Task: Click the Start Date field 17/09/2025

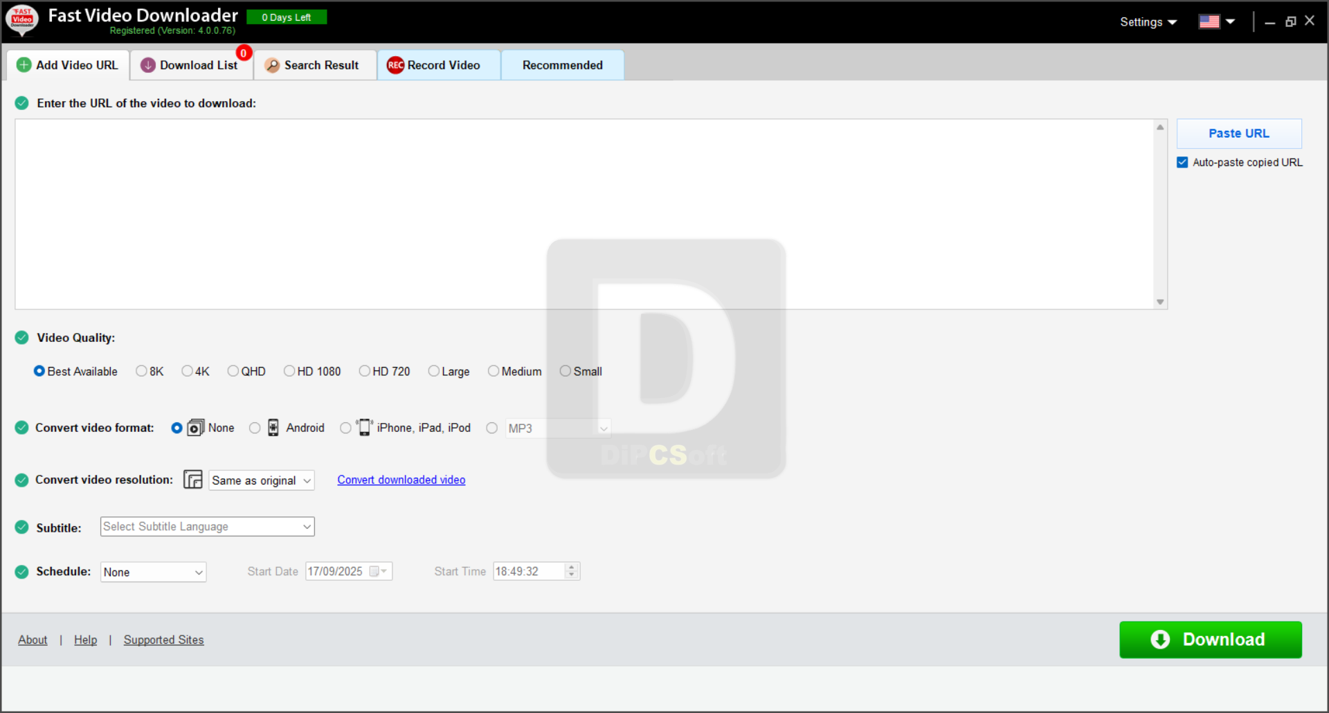Action: [x=349, y=572]
